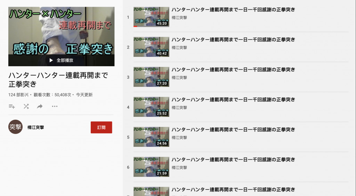Image resolution: width=356 pixels, height=196 pixels.
Task: Click the 樽江突撃 channel avatar
Action: point(15,127)
